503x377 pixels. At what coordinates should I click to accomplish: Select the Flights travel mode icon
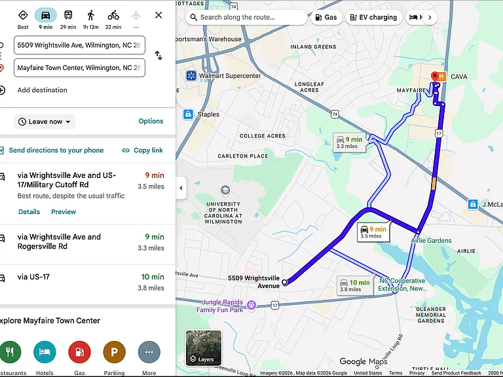[136, 15]
